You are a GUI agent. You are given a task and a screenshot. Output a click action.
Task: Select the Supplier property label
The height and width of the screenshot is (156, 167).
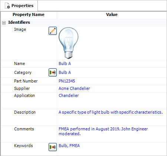click(x=22, y=88)
